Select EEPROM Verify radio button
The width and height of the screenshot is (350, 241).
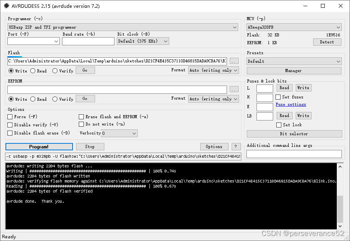pyautogui.click(x=55, y=99)
